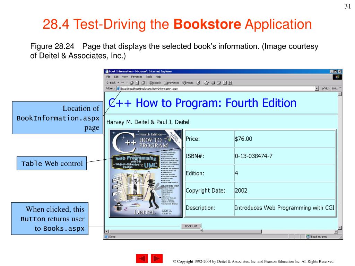The width and height of the screenshot is (355, 266).
Task: Open the Back history dropdown arrow
Action: tap(118, 83)
